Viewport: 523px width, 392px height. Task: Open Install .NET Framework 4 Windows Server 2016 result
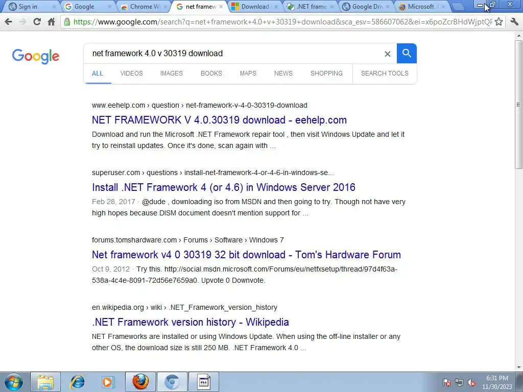pyautogui.click(x=224, y=187)
